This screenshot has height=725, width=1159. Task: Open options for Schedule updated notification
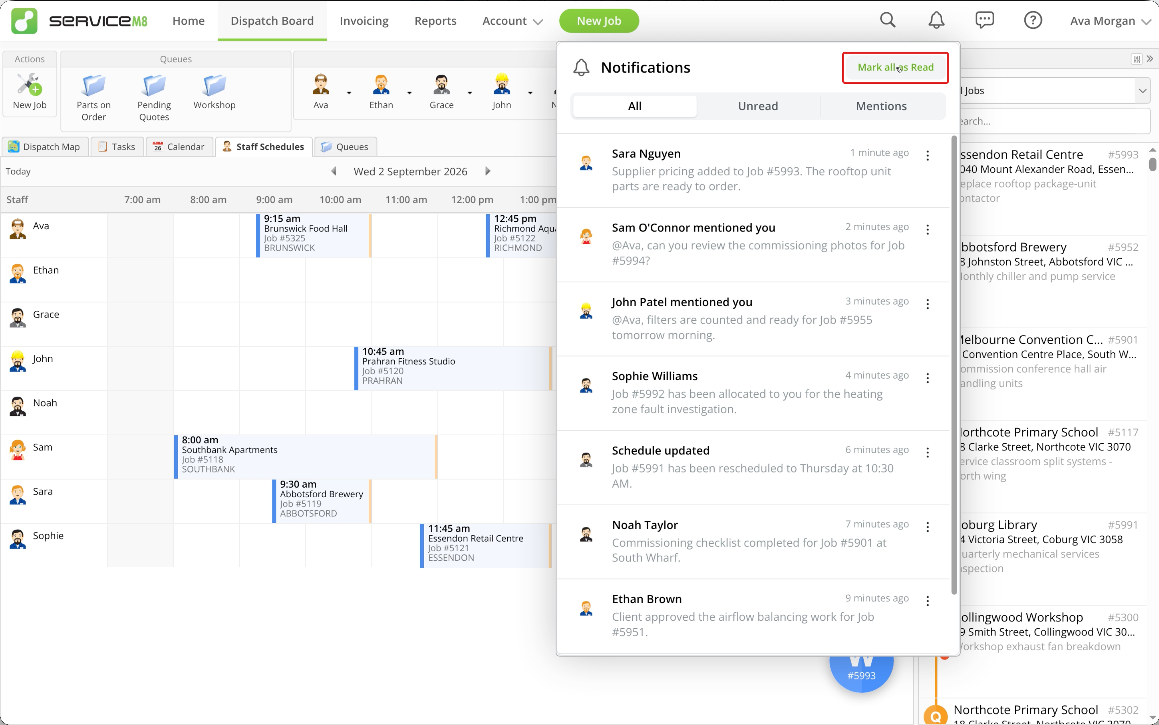click(927, 453)
